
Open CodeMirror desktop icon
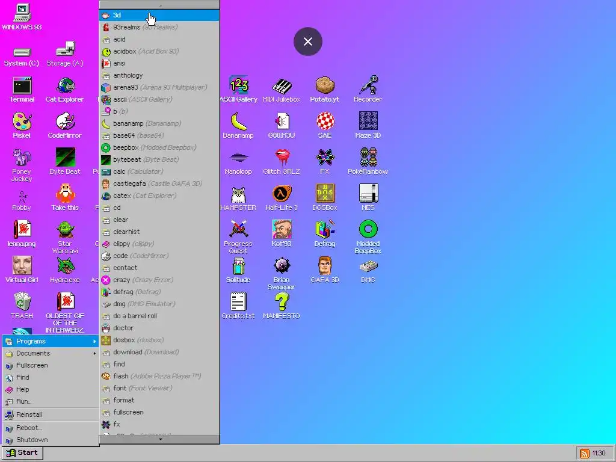pyautogui.click(x=65, y=126)
